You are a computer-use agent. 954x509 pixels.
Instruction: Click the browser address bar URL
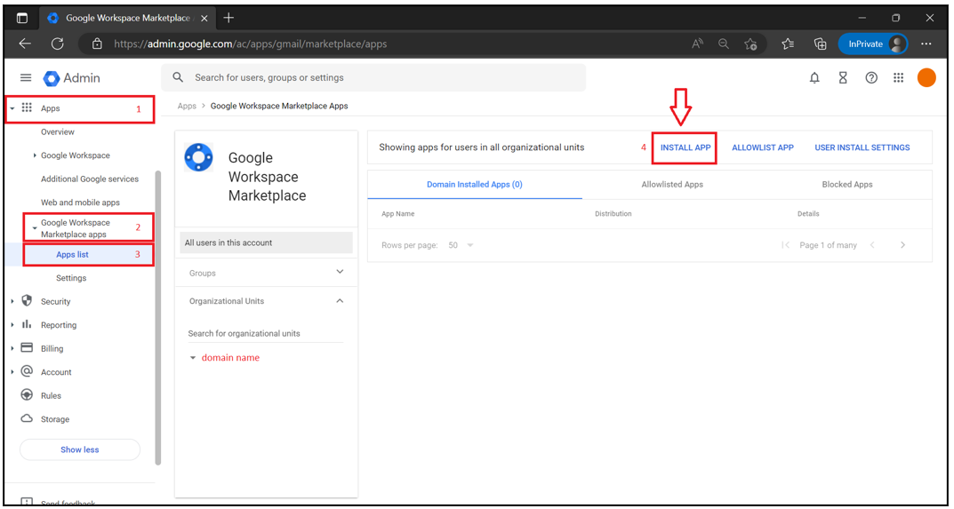tap(251, 44)
